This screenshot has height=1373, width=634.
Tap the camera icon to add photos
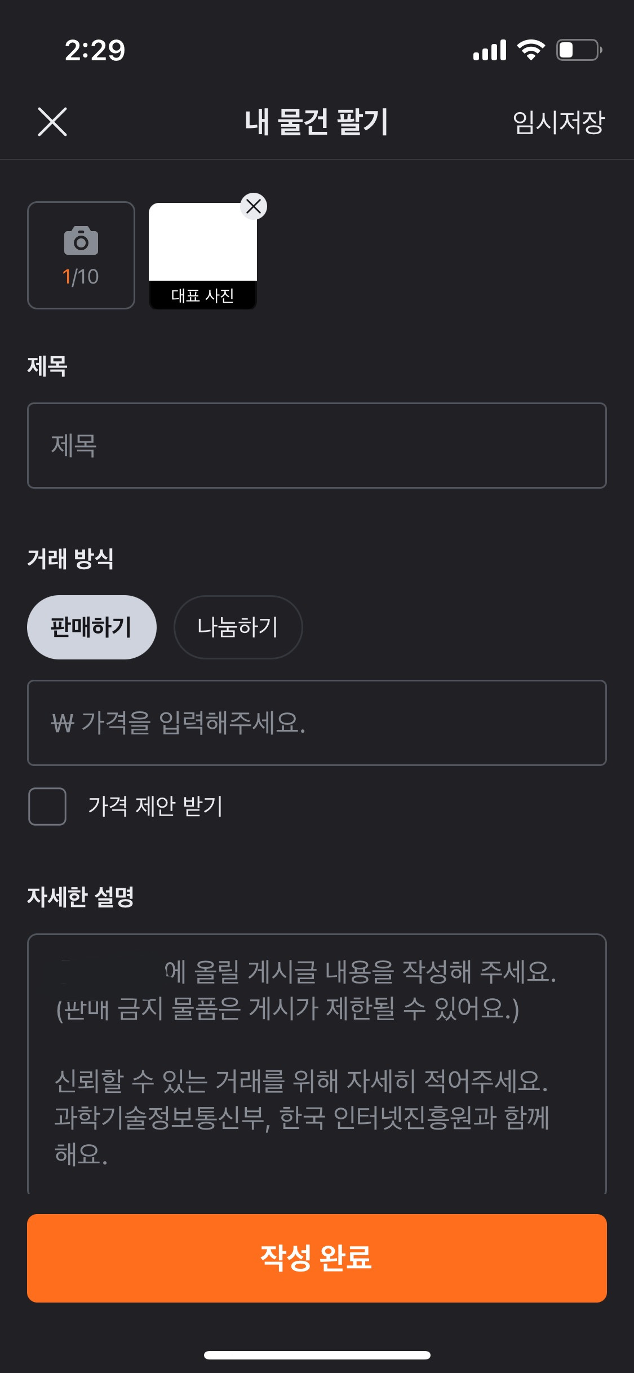click(81, 241)
